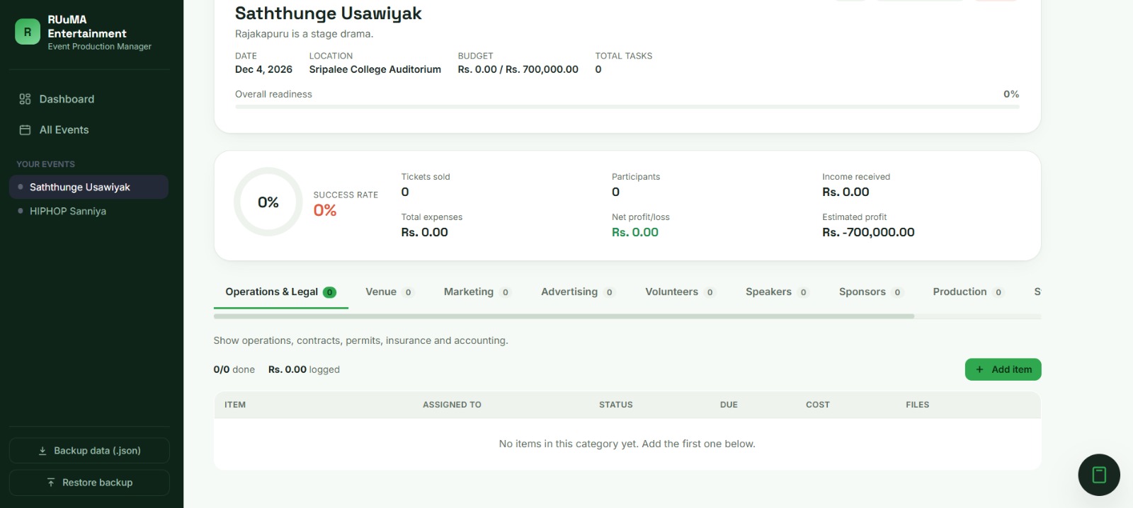Switch to the Marketing tab

tap(477, 291)
